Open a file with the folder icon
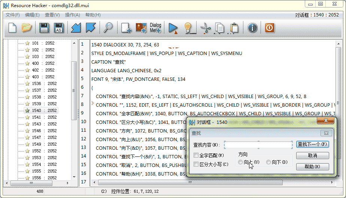Viewport: 346px width, 198px height. point(27,28)
